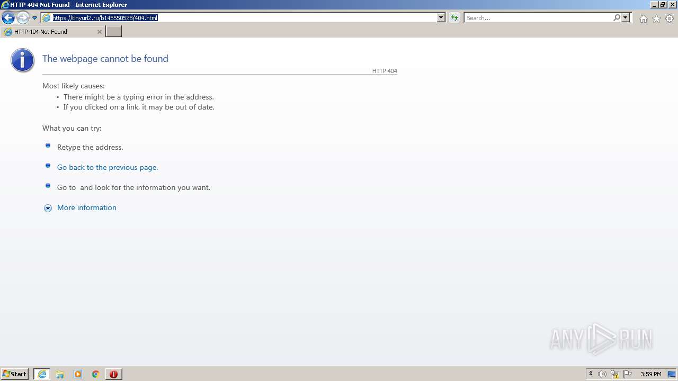Expand the More information section
This screenshot has width=678, height=381.
point(48,208)
